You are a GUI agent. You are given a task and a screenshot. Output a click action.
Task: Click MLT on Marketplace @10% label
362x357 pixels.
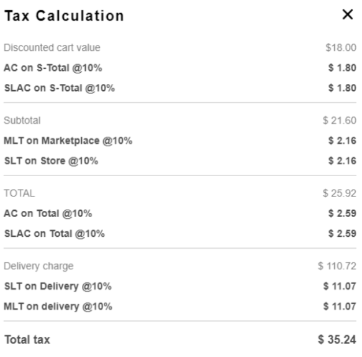point(68,141)
